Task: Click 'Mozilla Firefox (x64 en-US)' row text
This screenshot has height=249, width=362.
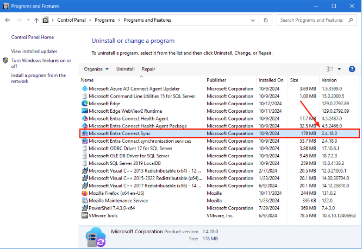Action: [116, 193]
